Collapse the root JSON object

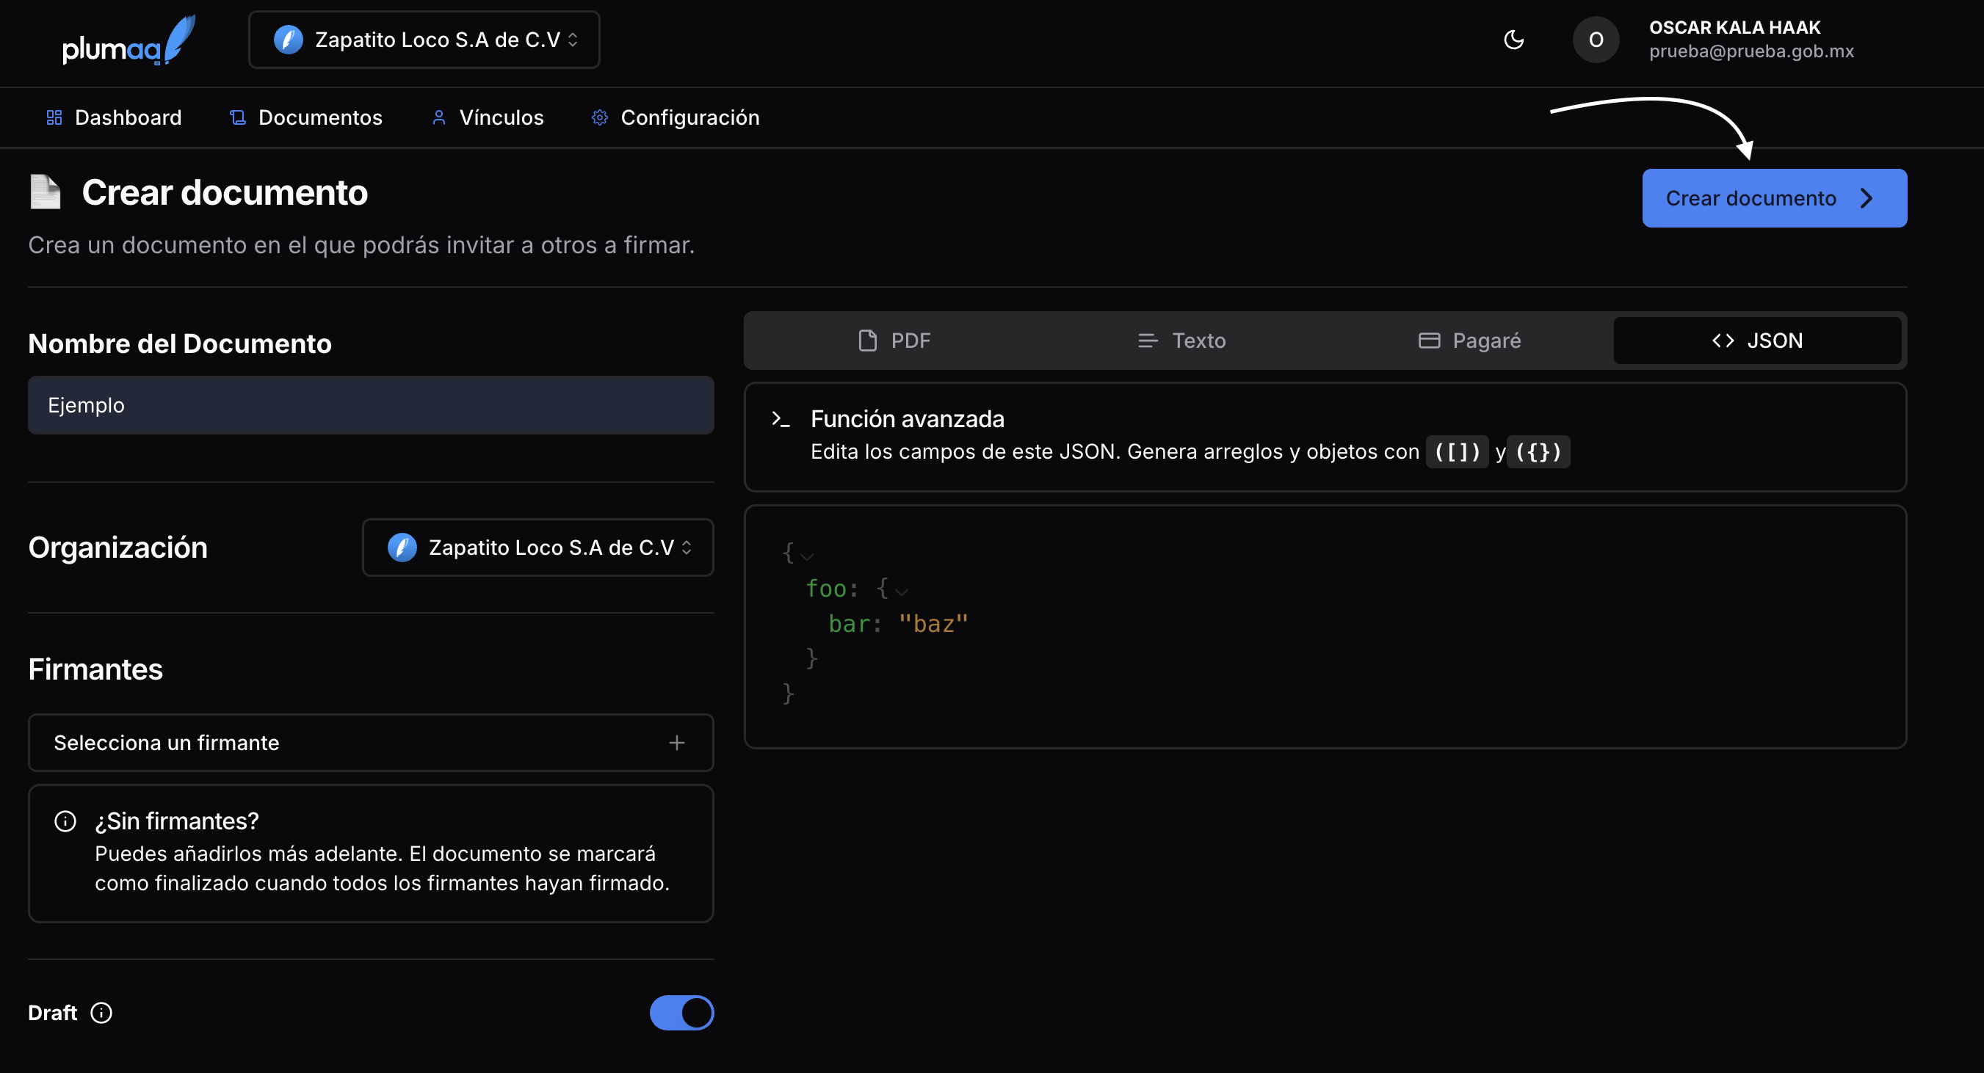(x=806, y=555)
